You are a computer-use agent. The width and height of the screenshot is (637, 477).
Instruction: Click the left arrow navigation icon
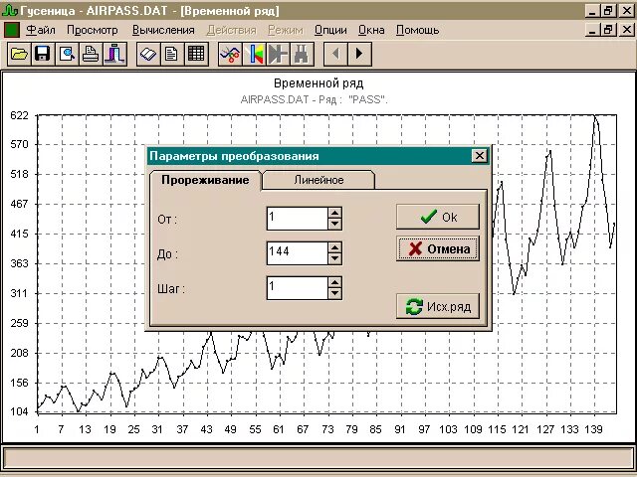click(335, 54)
